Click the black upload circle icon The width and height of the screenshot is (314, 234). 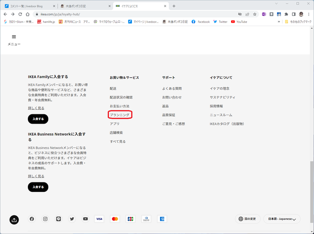[x=14, y=220]
